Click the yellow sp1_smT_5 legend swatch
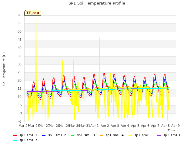 130,136
